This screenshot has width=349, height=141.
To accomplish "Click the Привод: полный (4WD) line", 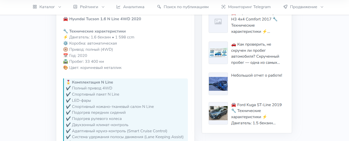I will [x=88, y=49].
